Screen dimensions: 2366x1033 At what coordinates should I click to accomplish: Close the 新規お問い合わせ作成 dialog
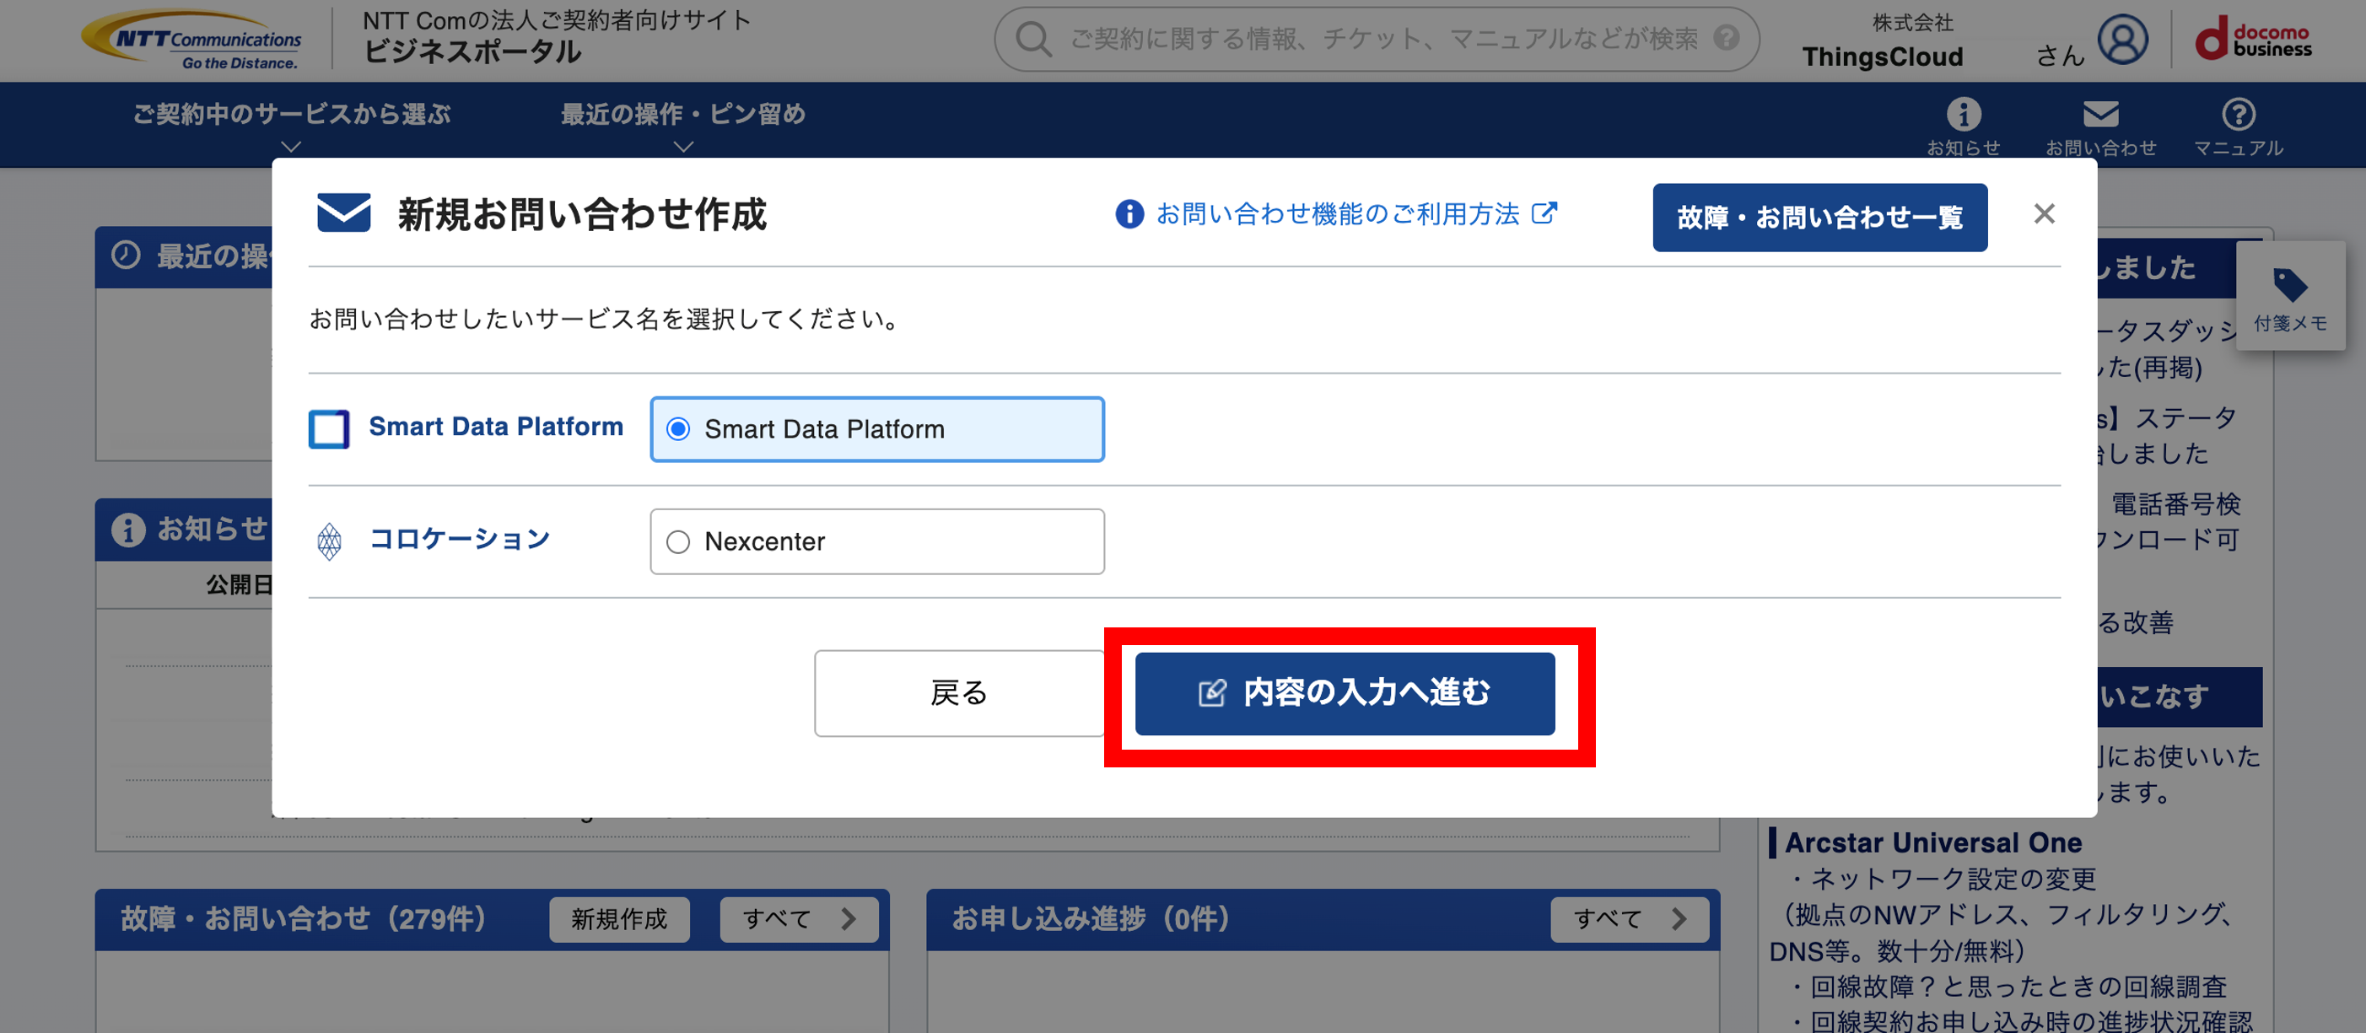(2044, 214)
